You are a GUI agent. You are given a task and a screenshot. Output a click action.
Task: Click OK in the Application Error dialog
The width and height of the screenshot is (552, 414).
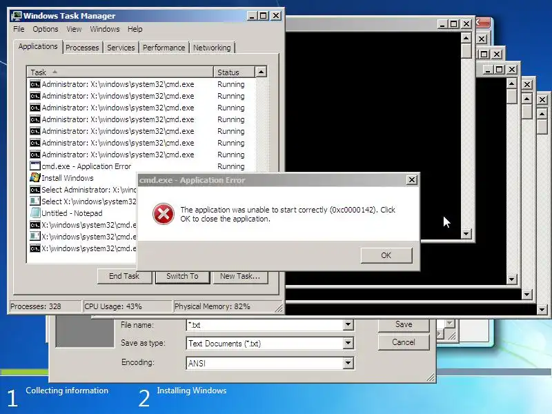click(x=386, y=255)
